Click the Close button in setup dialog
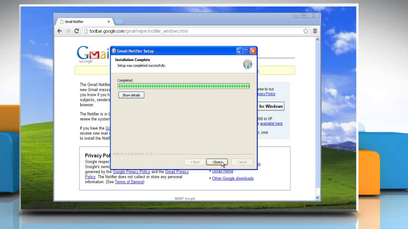The image size is (408, 229). (217, 162)
